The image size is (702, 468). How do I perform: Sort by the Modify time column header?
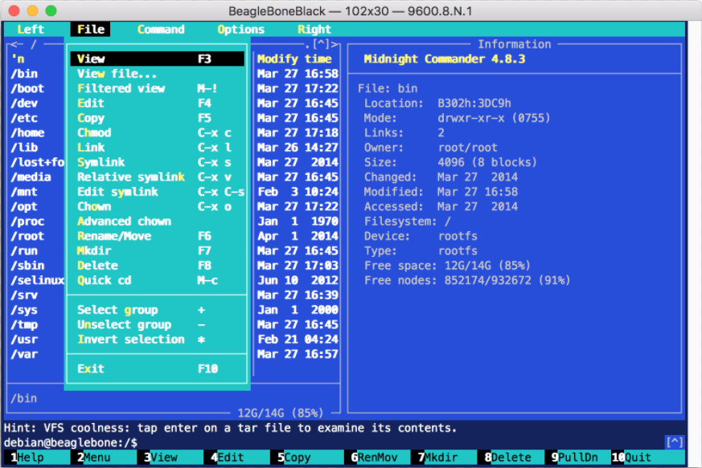pyautogui.click(x=294, y=59)
